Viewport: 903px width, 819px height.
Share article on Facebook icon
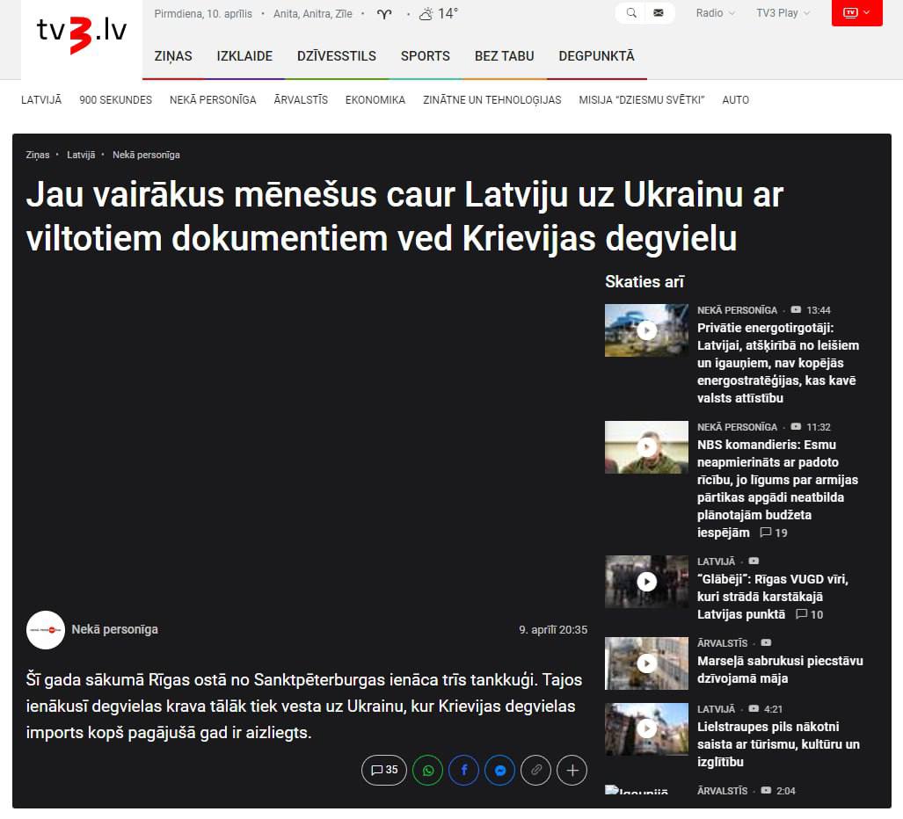click(x=463, y=771)
